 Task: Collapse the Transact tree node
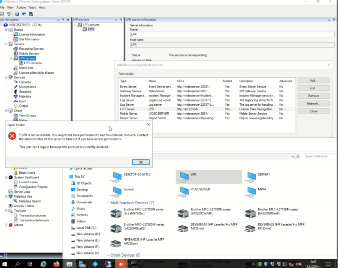[6, 211]
